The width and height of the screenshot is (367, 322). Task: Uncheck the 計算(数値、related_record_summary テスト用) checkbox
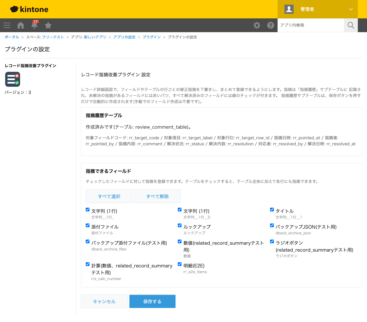[88, 264]
